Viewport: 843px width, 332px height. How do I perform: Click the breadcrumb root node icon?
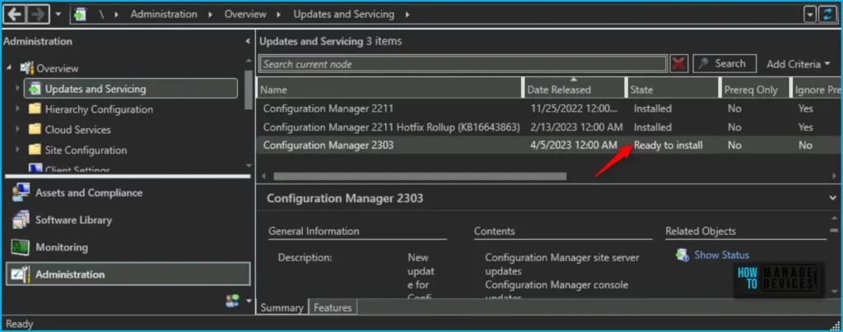coord(82,15)
